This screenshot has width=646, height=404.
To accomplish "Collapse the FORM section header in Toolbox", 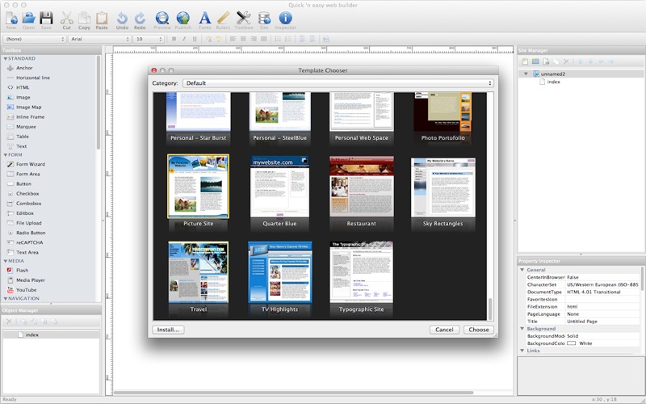I will [x=5, y=154].
